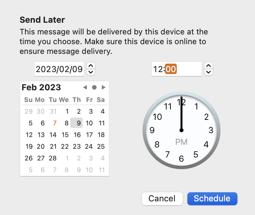
Task: Increase time with stepper up arrow
Action: (208, 66)
